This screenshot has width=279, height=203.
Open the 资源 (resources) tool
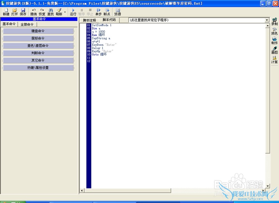pos(117,12)
